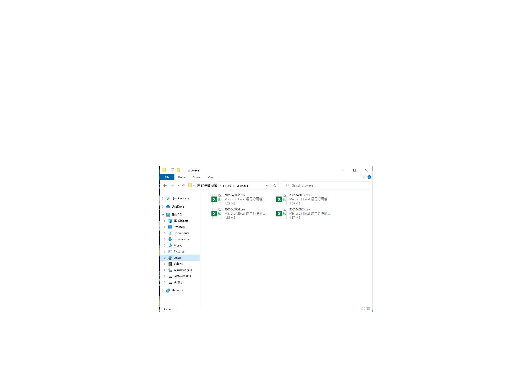Switch to Details view layout icon

coord(363,309)
